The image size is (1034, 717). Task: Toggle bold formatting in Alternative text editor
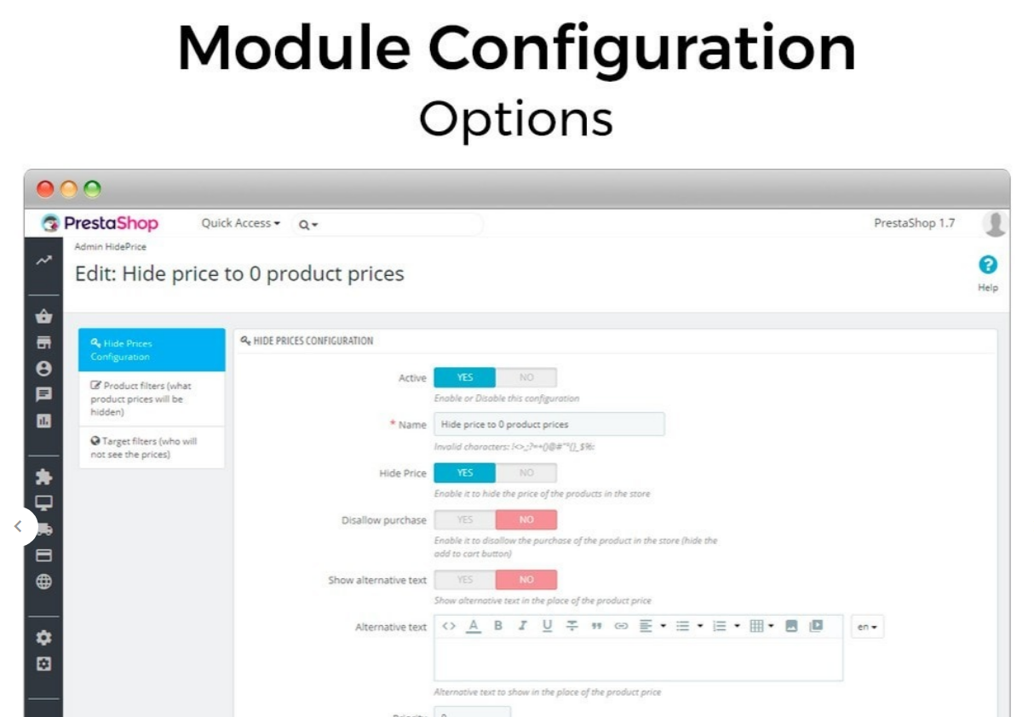click(x=498, y=626)
